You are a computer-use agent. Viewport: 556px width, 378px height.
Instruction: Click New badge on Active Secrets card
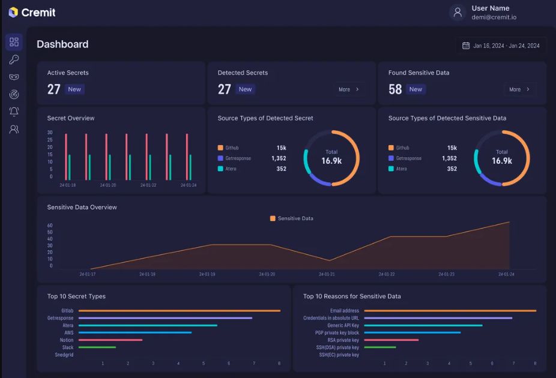74,89
